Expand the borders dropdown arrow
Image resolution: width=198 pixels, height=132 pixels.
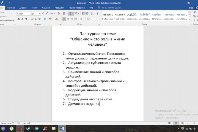point(97,19)
